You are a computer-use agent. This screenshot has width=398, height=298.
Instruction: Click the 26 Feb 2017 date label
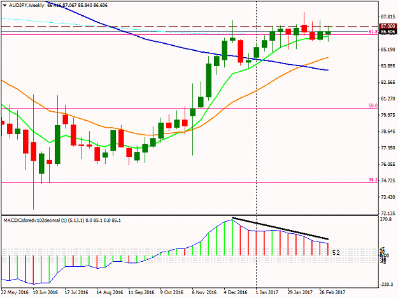(x=332, y=292)
